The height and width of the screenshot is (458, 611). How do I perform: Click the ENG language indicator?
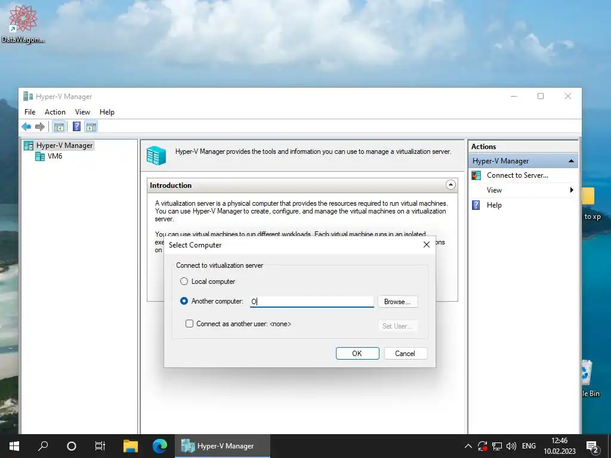tap(529, 446)
